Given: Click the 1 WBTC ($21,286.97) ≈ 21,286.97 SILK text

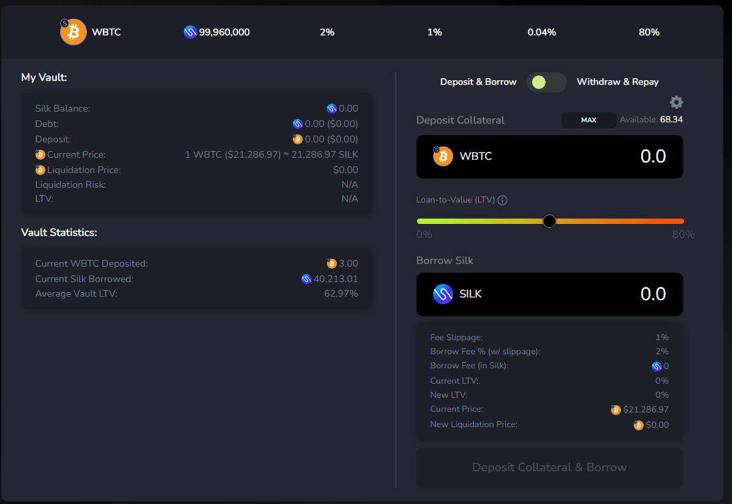Looking at the screenshot, I should (x=271, y=154).
